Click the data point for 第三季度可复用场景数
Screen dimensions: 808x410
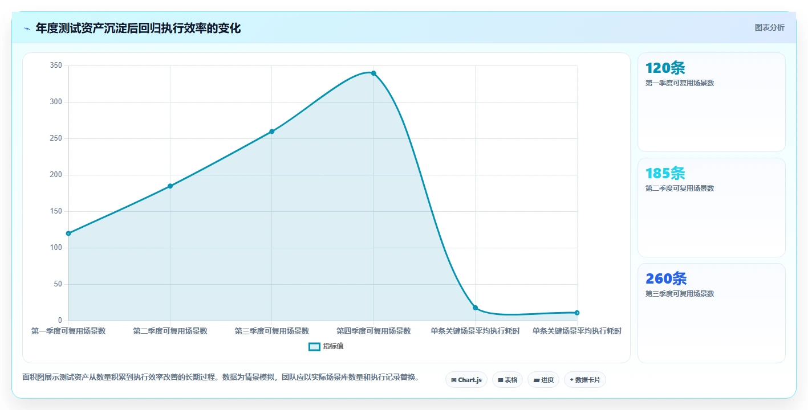click(272, 132)
